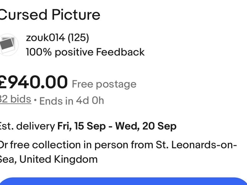Click the Est. delivery label
This screenshot has width=247, height=185.
pos(27,126)
